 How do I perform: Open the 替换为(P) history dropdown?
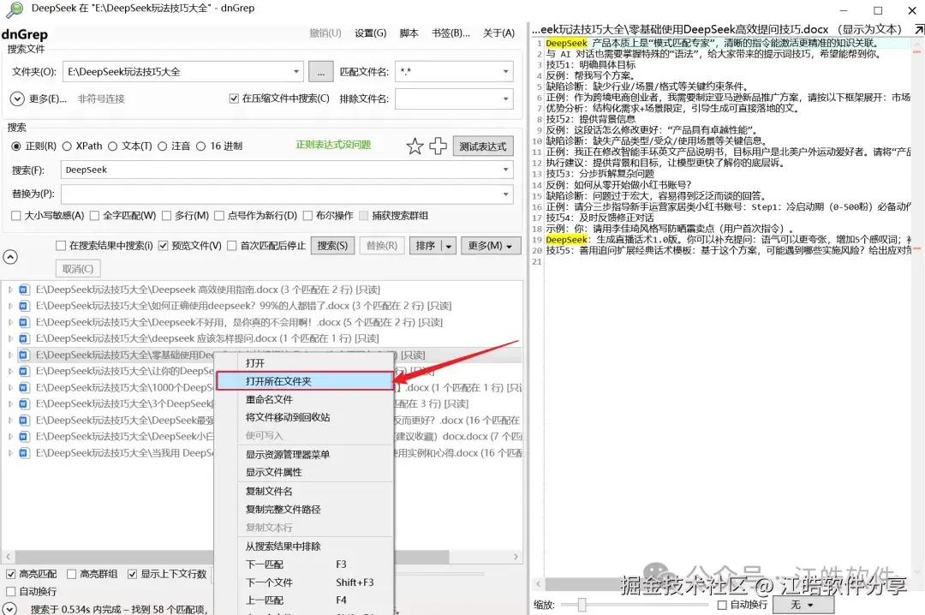coord(505,194)
